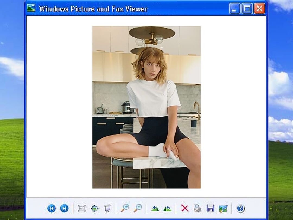293x220 pixels.
Task: Click the Best Fit icon
Action: (x=82, y=208)
